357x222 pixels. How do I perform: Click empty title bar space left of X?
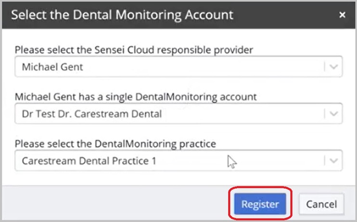click(x=289, y=14)
